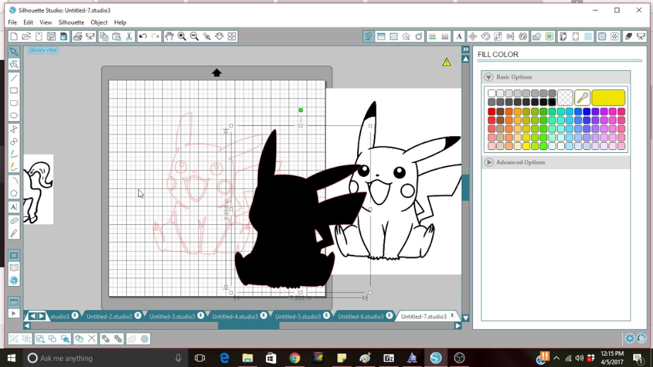This screenshot has width=653, height=367.
Task: Click the DESIGN VIEW label
Action: pos(43,50)
